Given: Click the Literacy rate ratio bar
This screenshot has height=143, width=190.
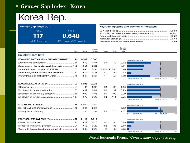Looking at the screenshot, I should (x=144, y=87).
